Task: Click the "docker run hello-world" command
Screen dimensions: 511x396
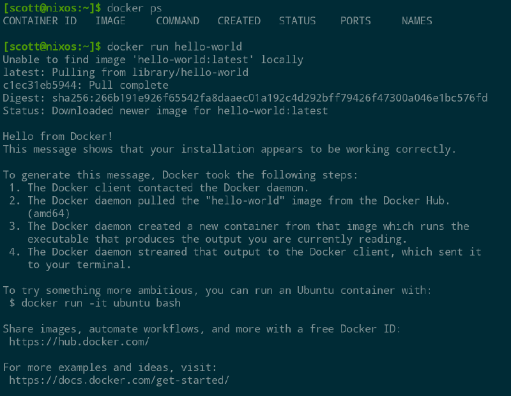Action: 174,47
